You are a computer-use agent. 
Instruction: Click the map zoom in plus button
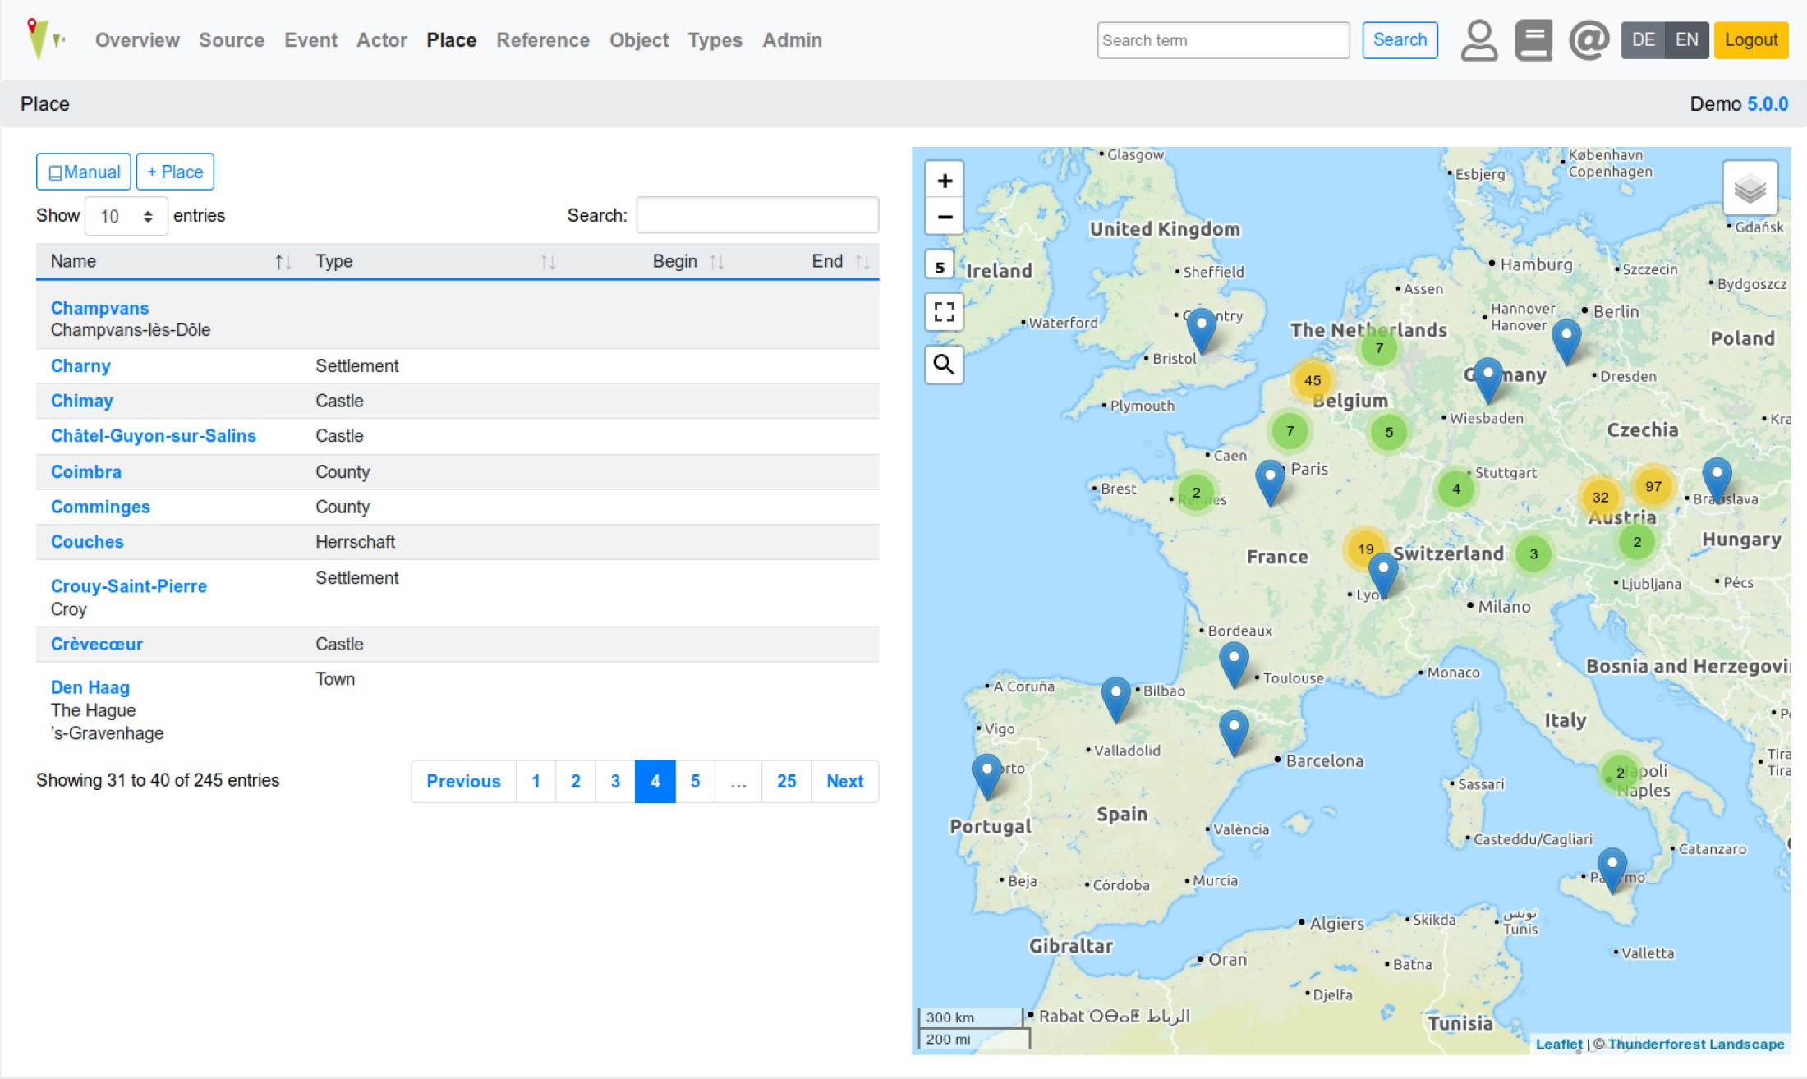[x=945, y=181]
